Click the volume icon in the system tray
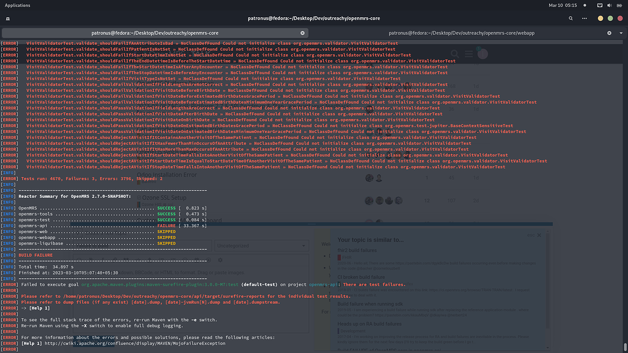Screen dimensions: 628x353 609,5
